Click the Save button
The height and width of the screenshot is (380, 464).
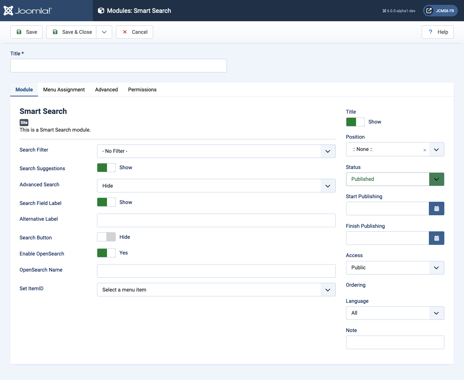(x=26, y=32)
